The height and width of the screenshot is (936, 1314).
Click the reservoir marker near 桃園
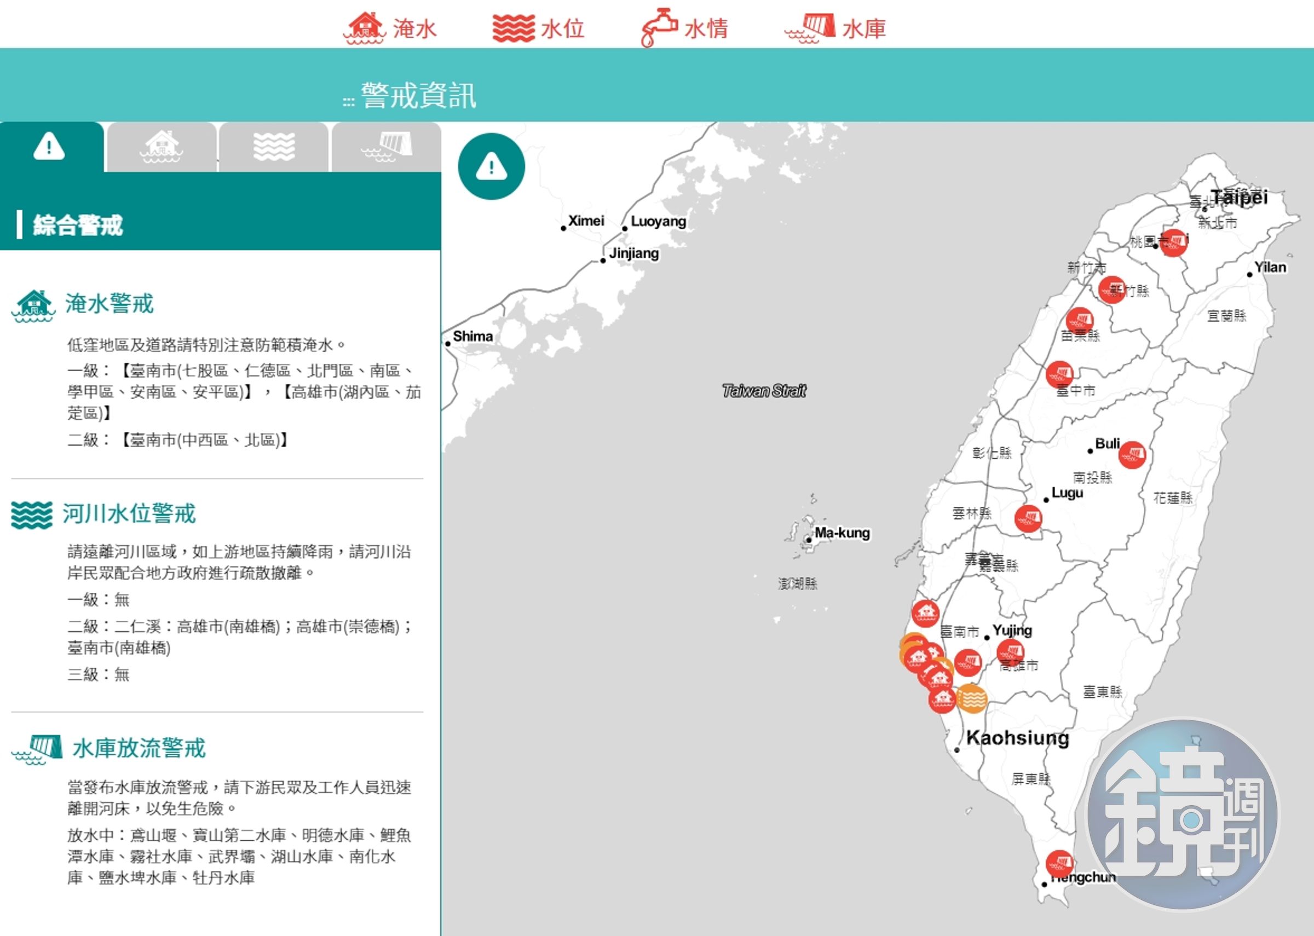tap(1173, 242)
